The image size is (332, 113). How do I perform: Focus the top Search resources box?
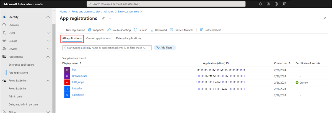pos(166,4)
